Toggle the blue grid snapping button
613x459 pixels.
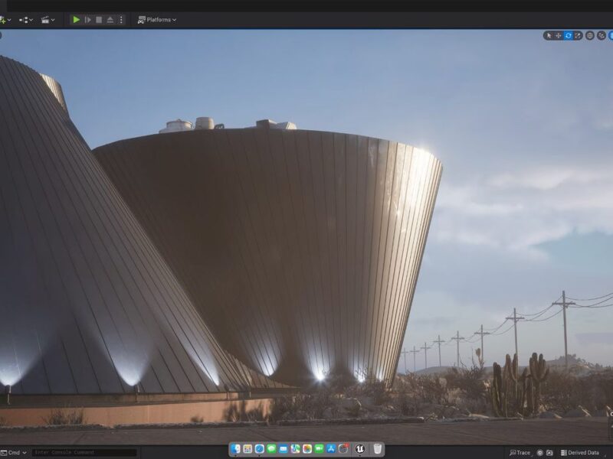coord(611,35)
